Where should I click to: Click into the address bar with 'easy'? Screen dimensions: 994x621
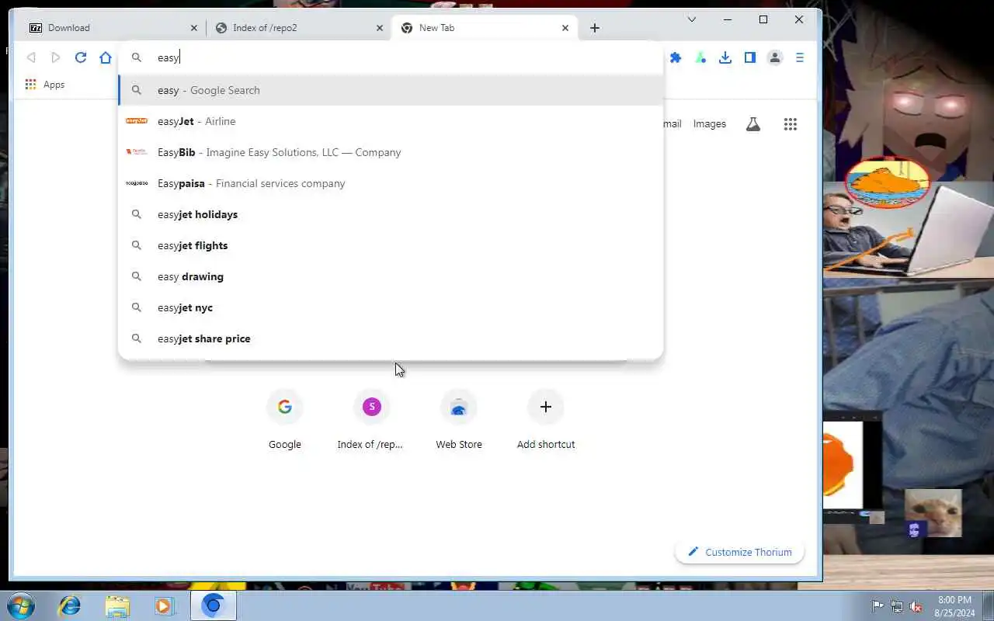[x=391, y=57]
